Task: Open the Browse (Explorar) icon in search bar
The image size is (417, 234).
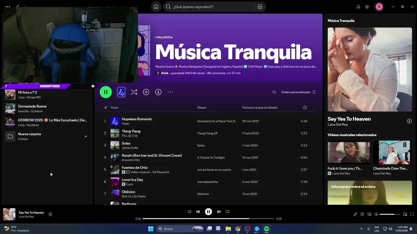Action: click(260, 7)
